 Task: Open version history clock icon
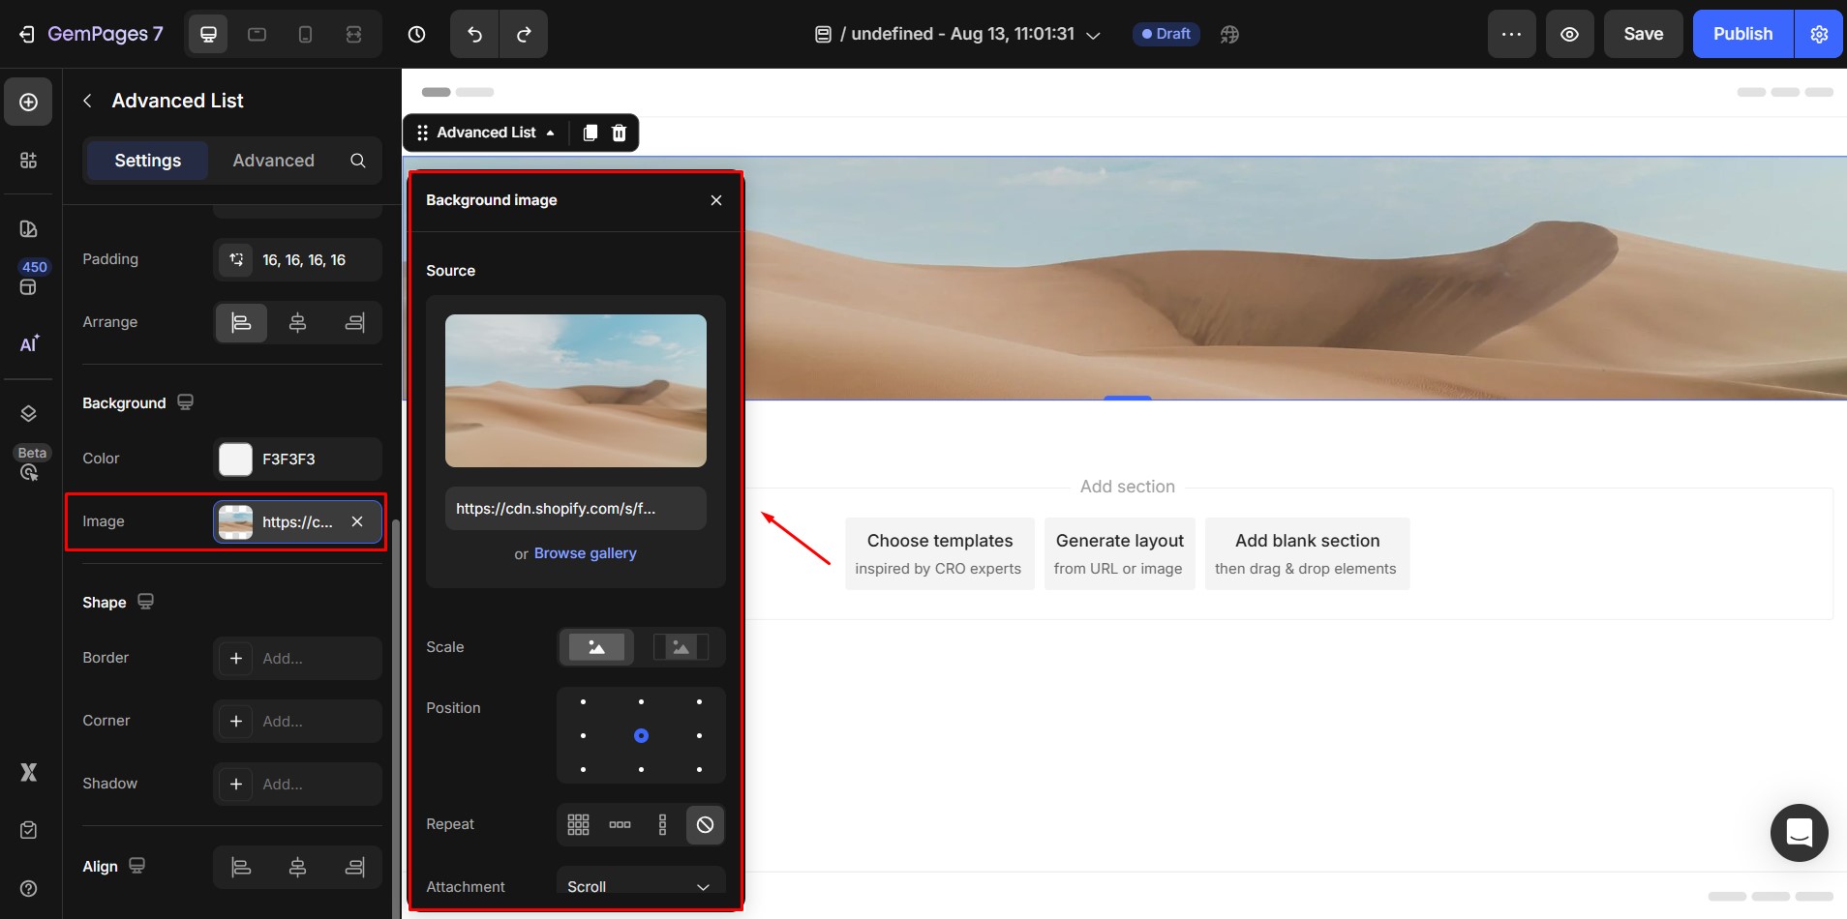click(416, 35)
